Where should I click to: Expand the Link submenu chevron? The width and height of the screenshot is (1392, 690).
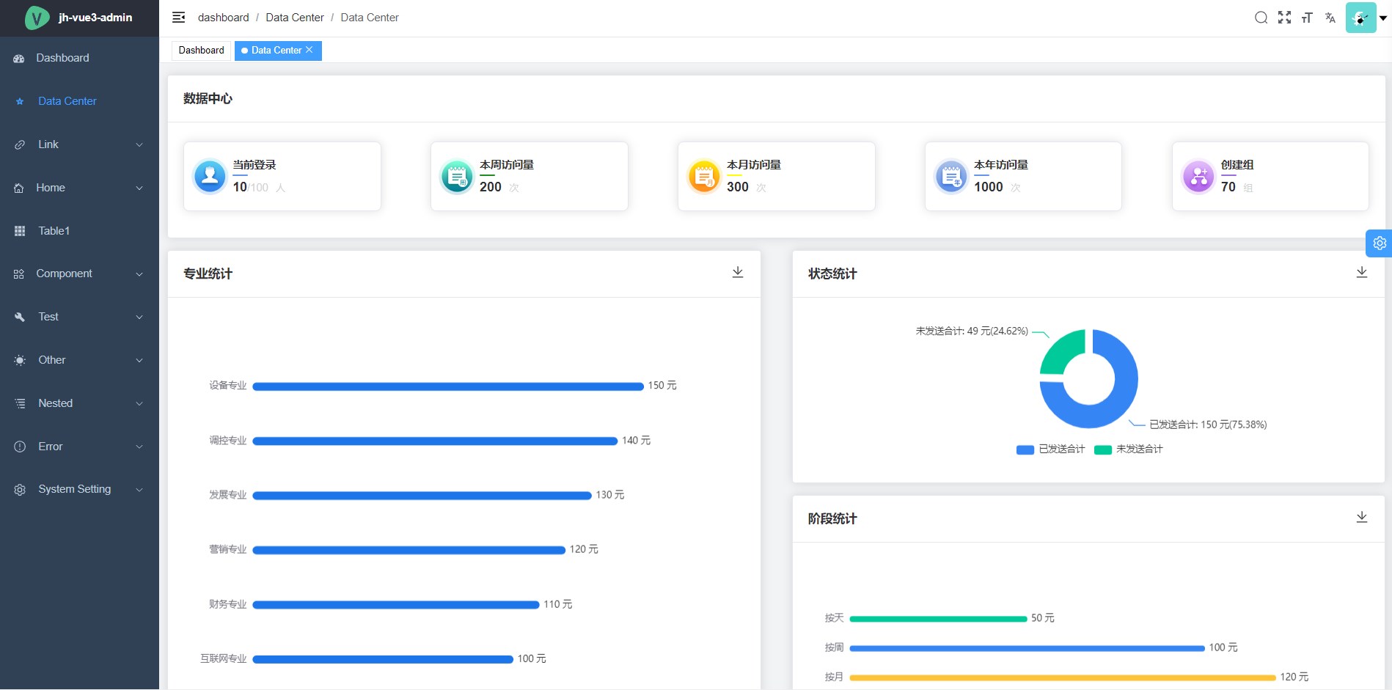(139, 144)
